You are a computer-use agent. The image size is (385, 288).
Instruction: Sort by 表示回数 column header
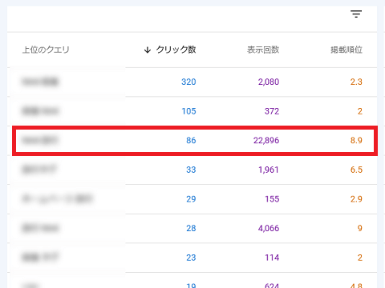click(263, 50)
